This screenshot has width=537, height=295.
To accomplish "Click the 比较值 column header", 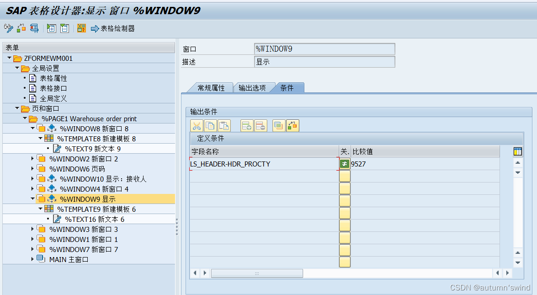I will (425, 151).
